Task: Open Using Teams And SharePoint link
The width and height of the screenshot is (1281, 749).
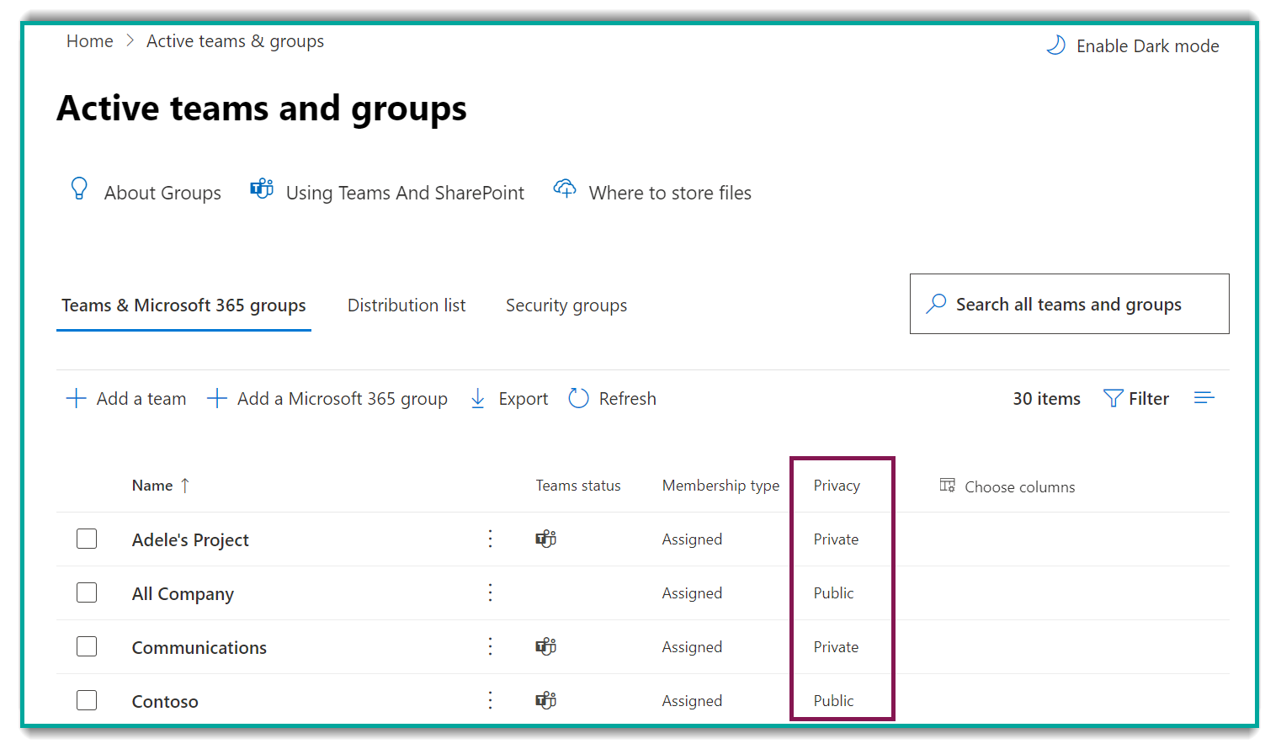Action: tap(405, 193)
